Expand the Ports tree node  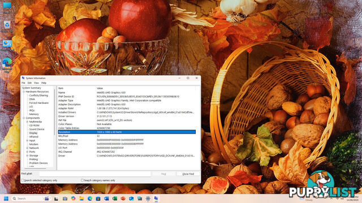[x=27, y=152]
